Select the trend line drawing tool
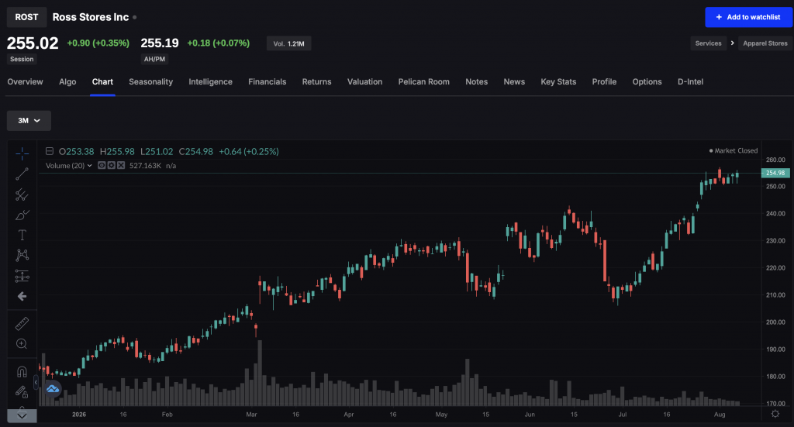794x427 pixels. (22, 174)
